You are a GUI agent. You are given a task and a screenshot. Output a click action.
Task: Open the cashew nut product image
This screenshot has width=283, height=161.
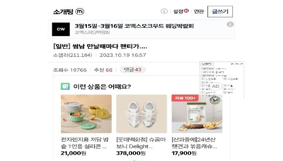197,114
